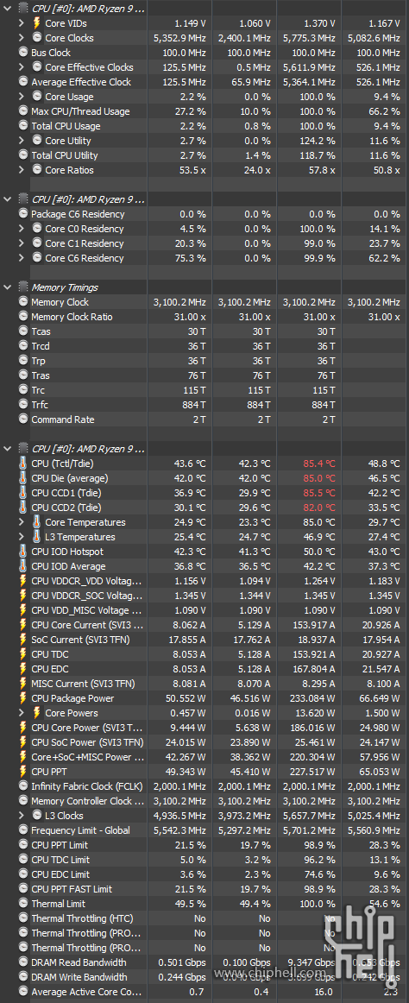Click the CPU CCD1 (Tdie) thermometer icon
The height and width of the screenshot is (1003, 409).
23,493
